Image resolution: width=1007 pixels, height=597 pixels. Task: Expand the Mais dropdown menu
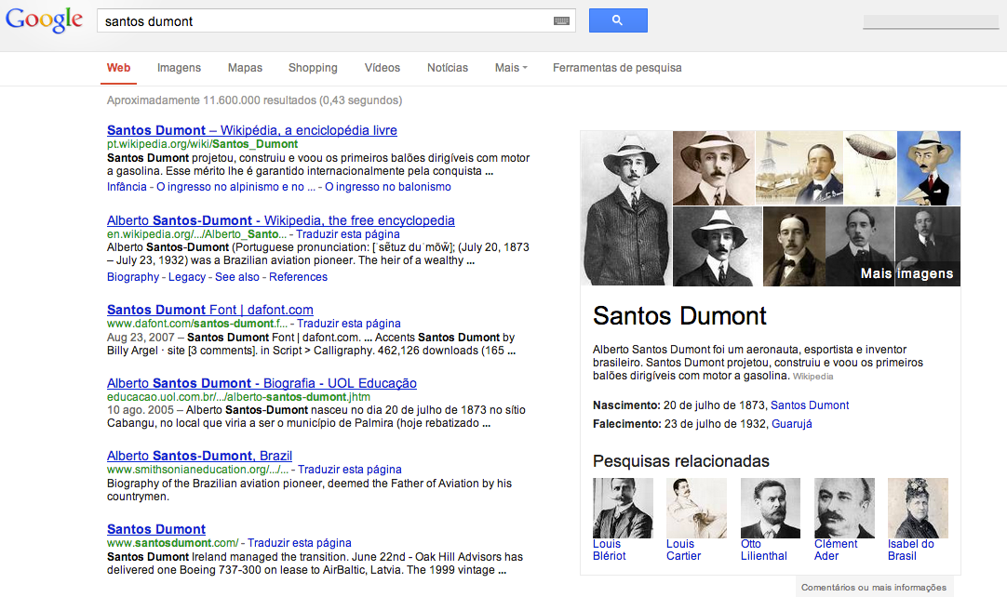[511, 68]
